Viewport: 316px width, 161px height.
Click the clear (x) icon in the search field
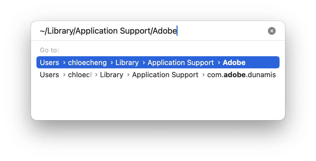coord(272,31)
